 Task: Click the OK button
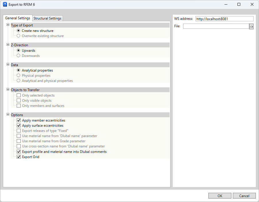pos(220,195)
